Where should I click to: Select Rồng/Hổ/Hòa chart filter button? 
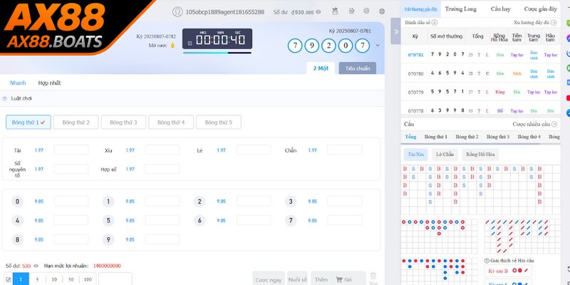pyautogui.click(x=480, y=155)
